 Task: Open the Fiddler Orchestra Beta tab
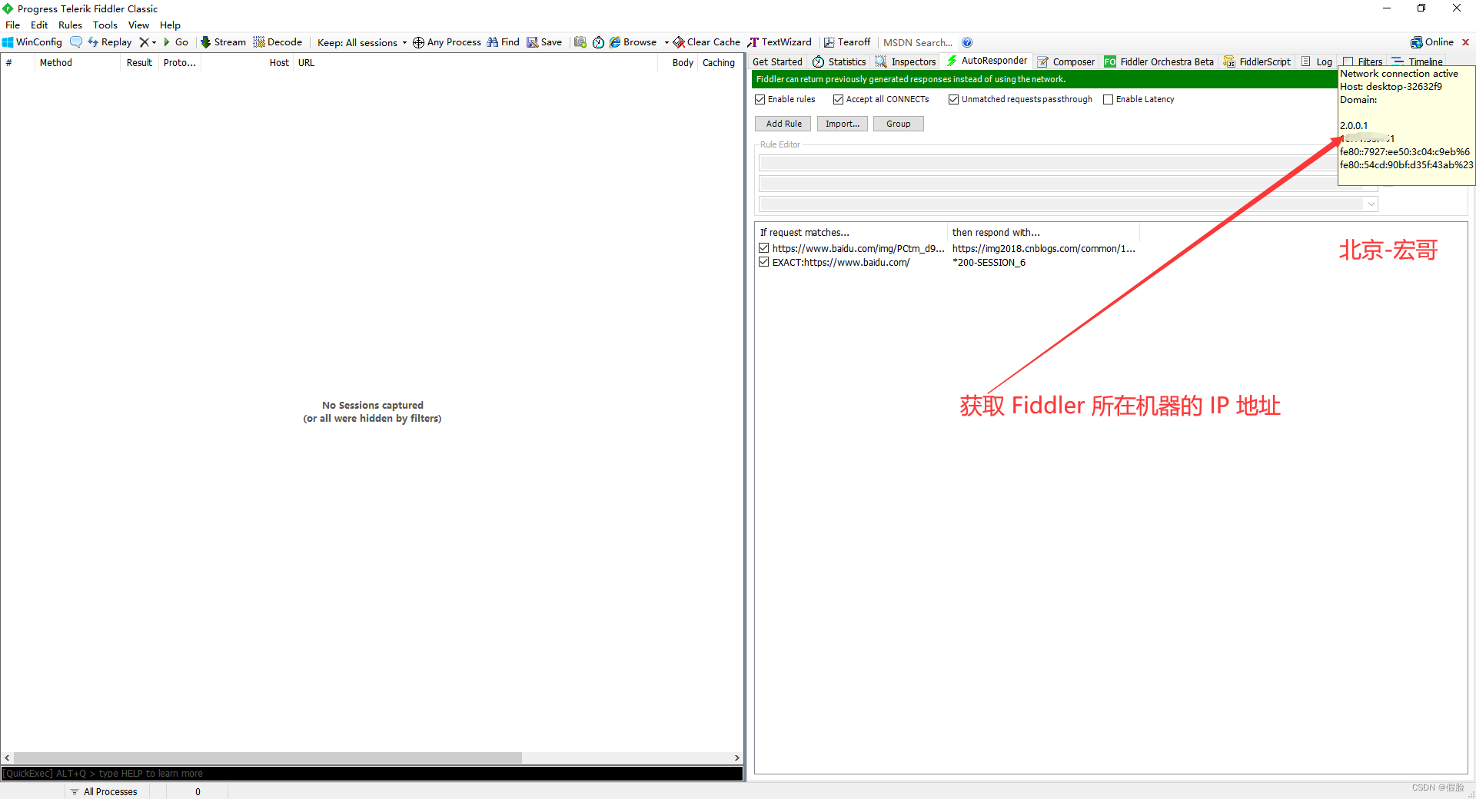1159,61
